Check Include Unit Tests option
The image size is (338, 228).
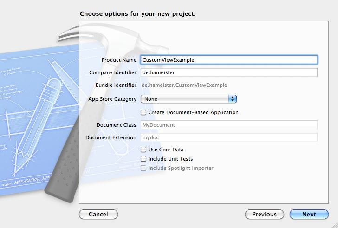(143, 159)
